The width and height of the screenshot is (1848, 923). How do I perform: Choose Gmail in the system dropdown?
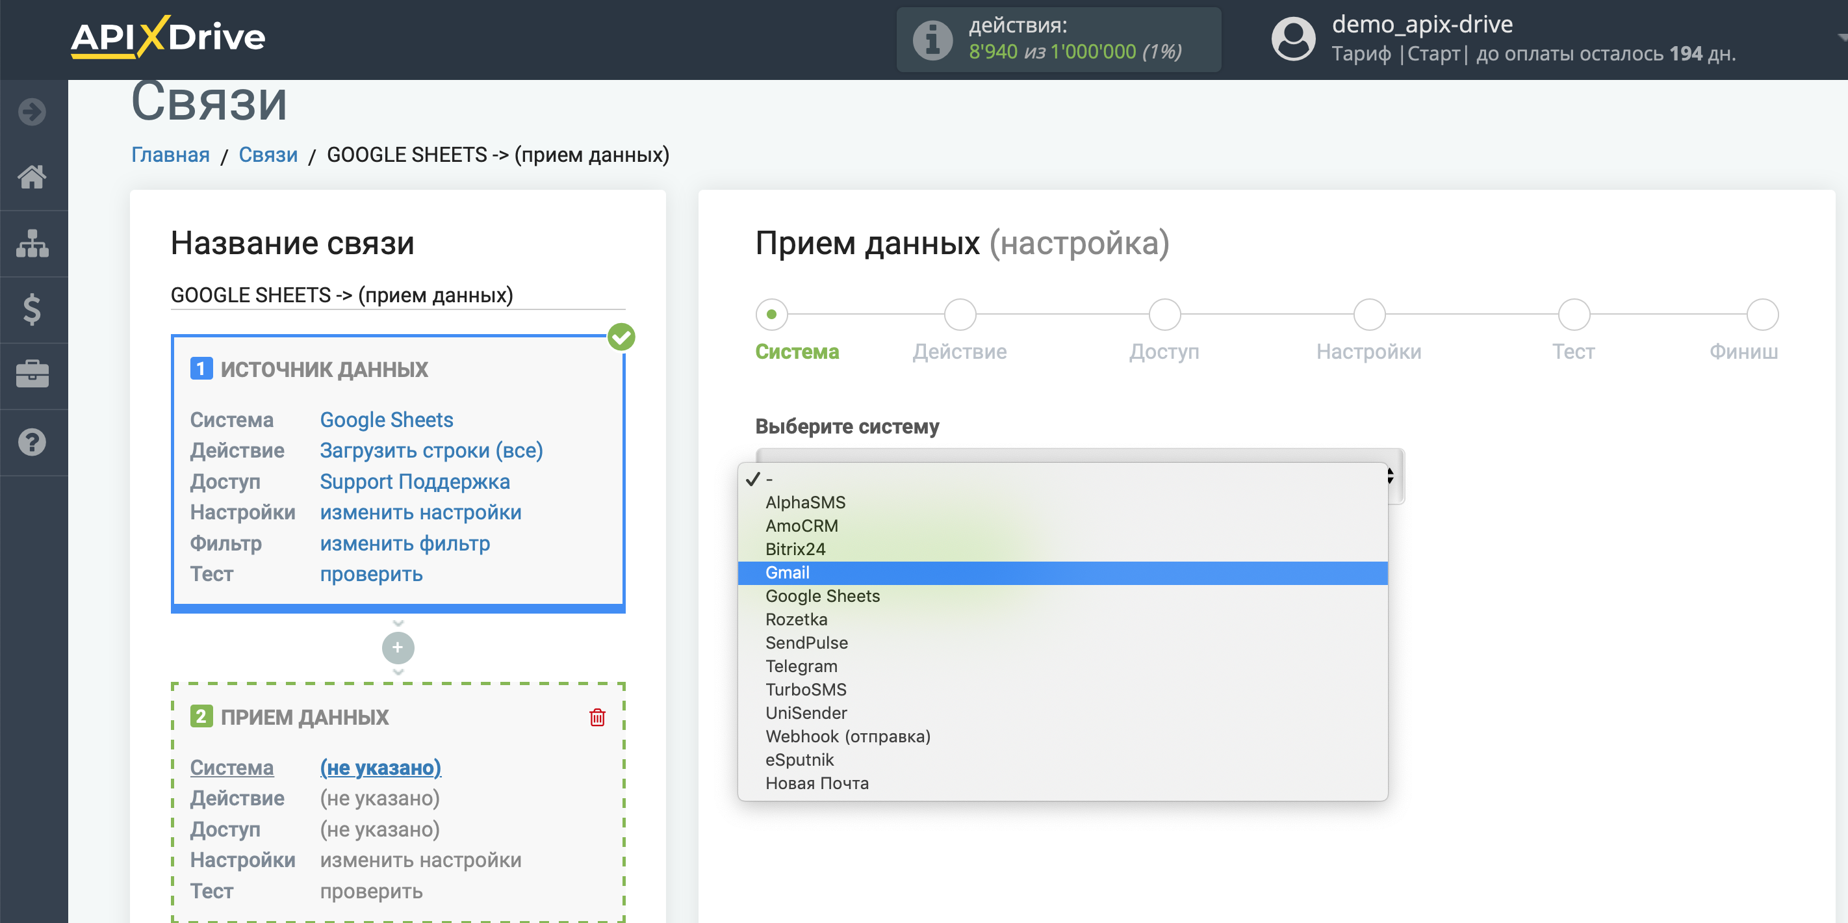(x=1062, y=573)
